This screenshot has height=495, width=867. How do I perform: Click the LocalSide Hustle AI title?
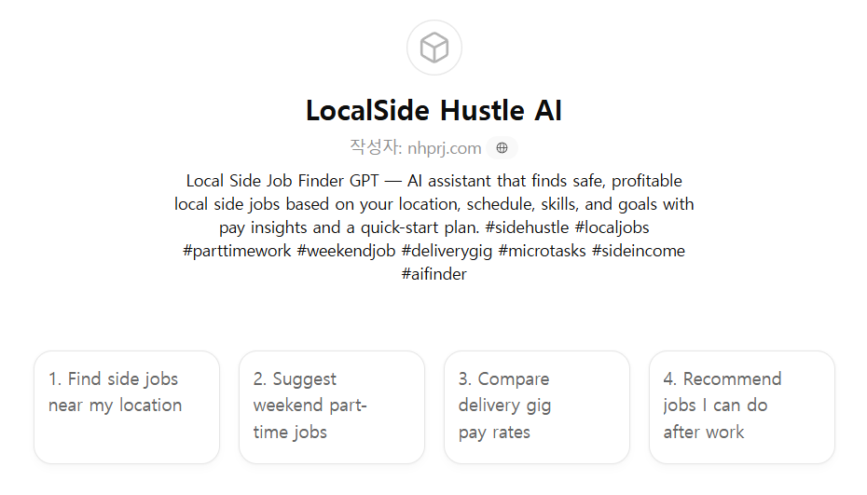433,111
